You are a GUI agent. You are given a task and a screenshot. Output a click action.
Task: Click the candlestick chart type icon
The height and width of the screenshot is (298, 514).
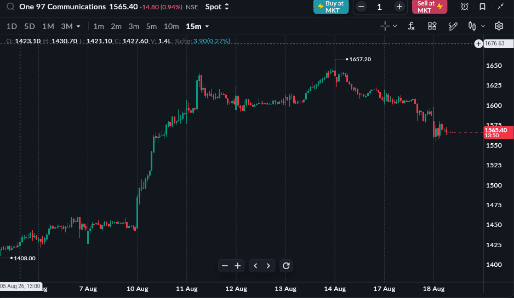click(472, 26)
